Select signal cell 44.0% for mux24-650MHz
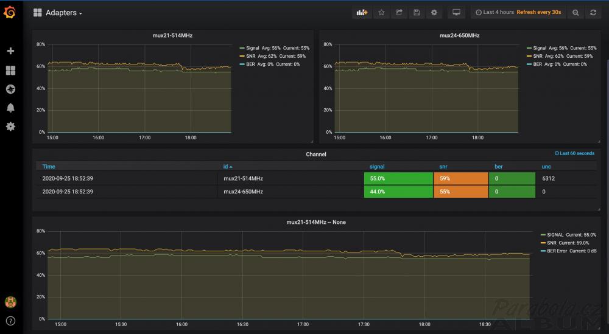609x334 pixels. click(x=398, y=192)
